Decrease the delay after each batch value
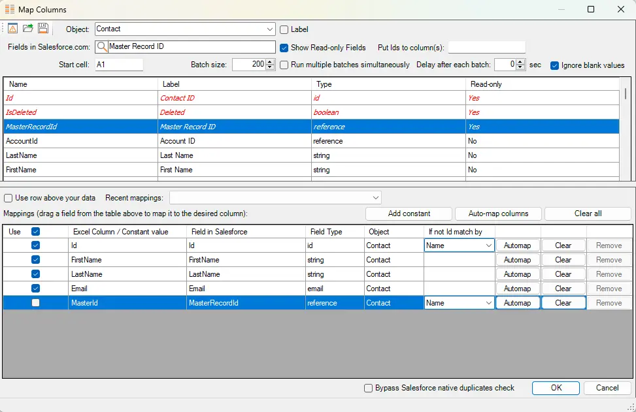Image resolution: width=636 pixels, height=412 pixels. [x=521, y=68]
